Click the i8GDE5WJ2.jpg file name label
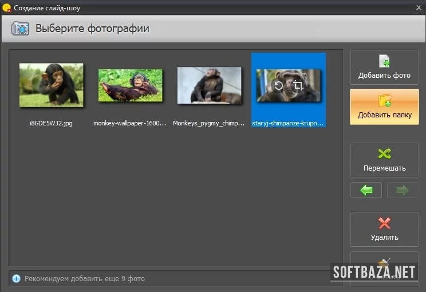 click(x=52, y=123)
